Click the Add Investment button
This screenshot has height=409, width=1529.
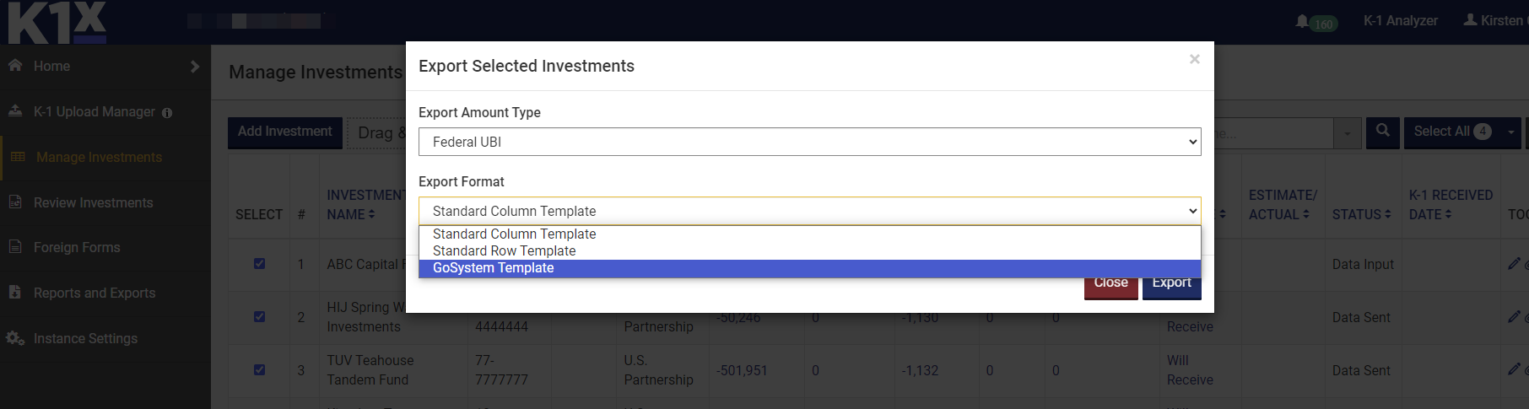coord(284,132)
